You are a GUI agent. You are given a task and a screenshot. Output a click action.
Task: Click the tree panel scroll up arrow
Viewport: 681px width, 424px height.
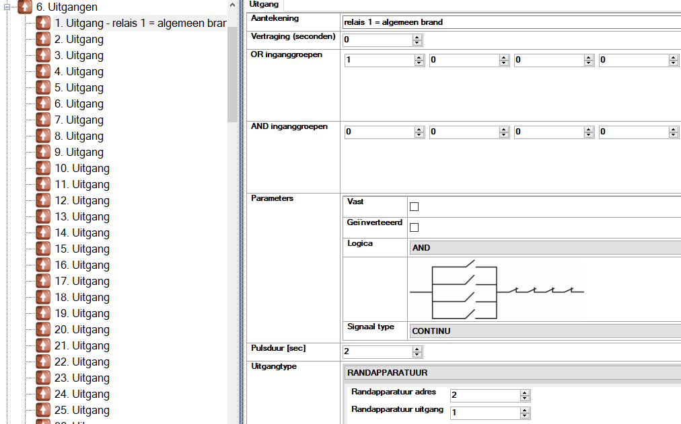coord(232,5)
